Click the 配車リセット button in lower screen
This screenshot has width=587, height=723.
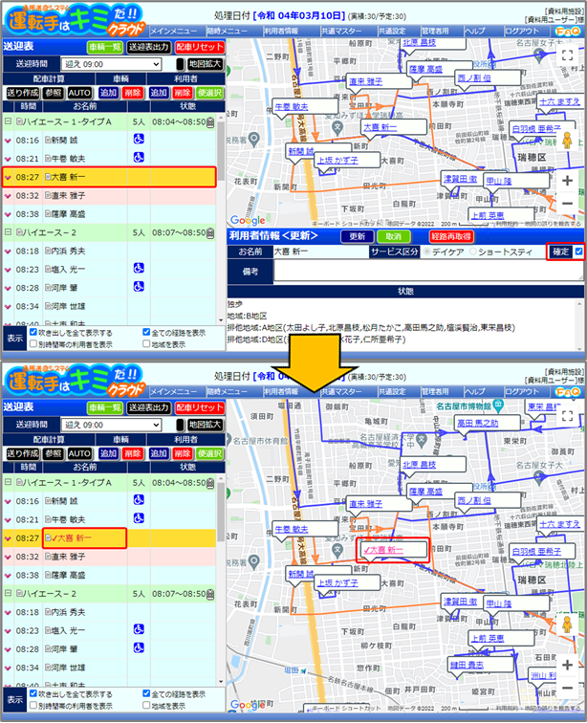[199, 407]
